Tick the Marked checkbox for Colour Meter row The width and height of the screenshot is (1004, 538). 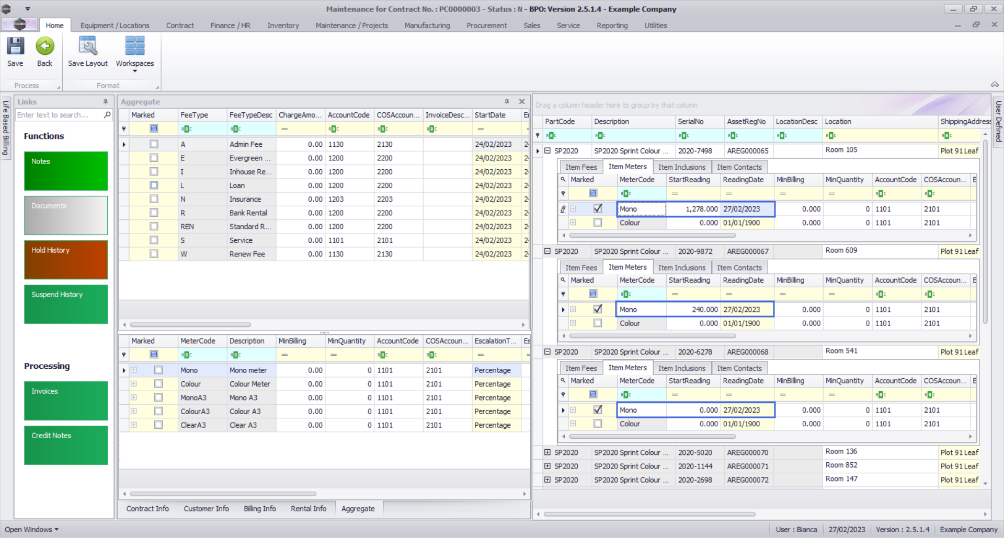point(158,384)
